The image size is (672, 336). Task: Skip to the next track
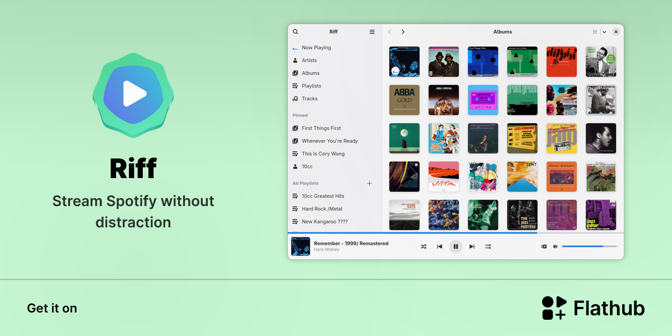[472, 246]
